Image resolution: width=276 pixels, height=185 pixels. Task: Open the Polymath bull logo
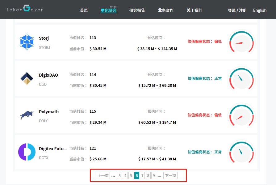27,115
